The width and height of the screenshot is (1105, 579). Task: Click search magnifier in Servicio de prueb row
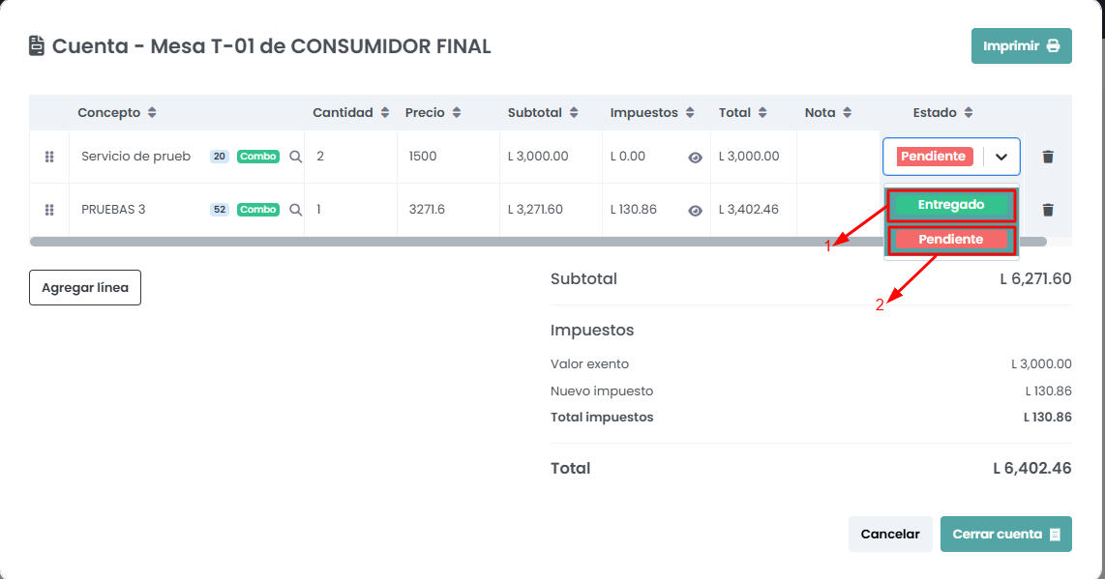(296, 157)
